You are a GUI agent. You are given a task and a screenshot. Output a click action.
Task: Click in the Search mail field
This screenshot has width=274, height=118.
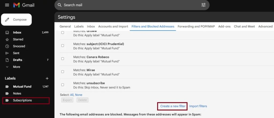[x=128, y=5]
